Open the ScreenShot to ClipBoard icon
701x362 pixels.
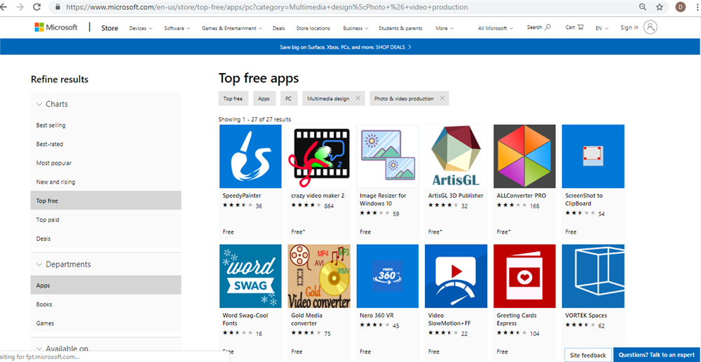coord(593,156)
